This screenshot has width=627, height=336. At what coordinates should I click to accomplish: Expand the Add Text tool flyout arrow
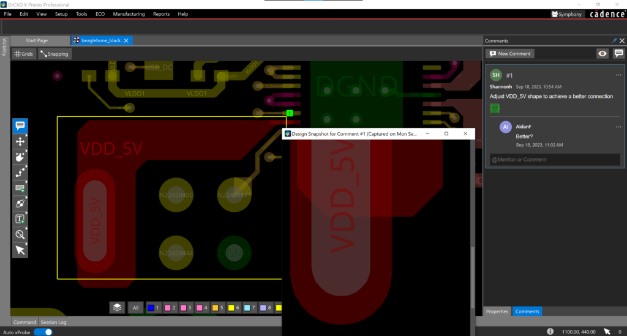(26, 214)
